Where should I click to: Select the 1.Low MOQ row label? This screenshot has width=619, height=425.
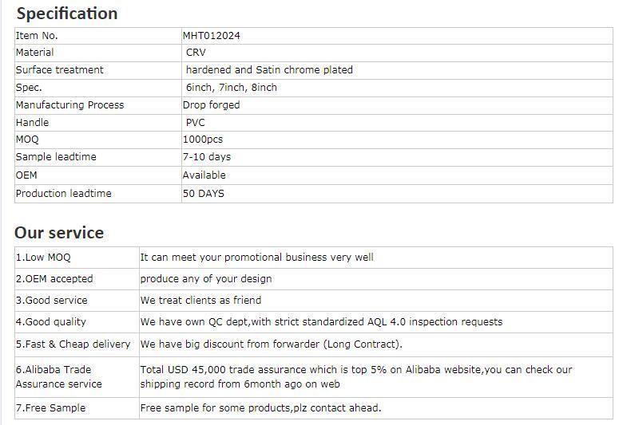point(43,258)
